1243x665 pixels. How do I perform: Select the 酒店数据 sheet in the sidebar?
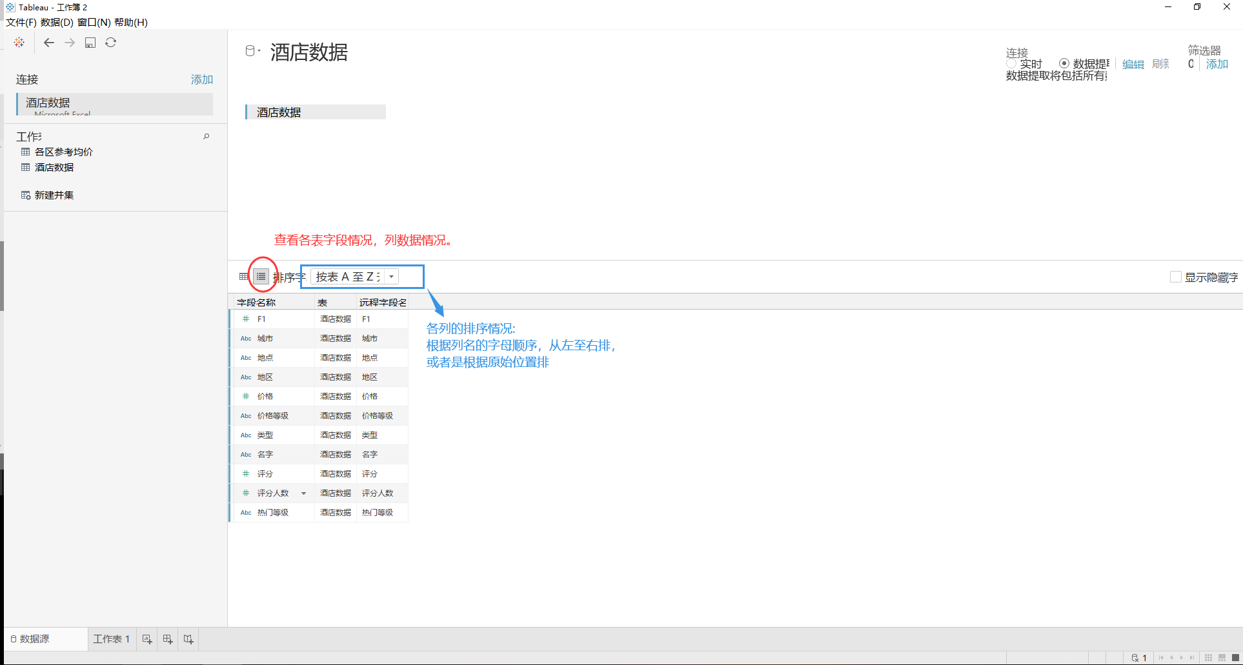(x=54, y=167)
